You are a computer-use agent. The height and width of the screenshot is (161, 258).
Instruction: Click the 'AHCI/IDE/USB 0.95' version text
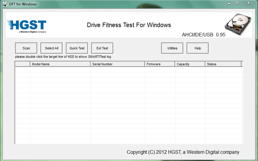tap(204, 35)
